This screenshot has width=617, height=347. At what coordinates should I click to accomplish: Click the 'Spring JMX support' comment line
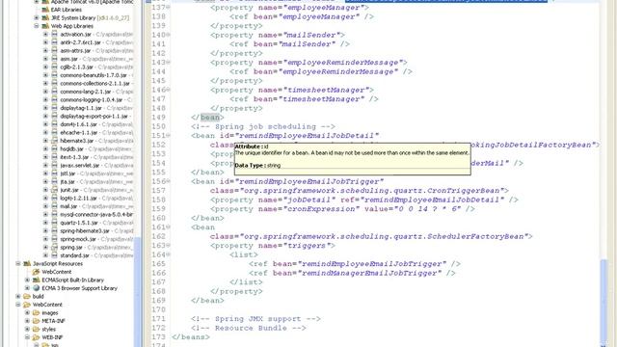point(255,319)
